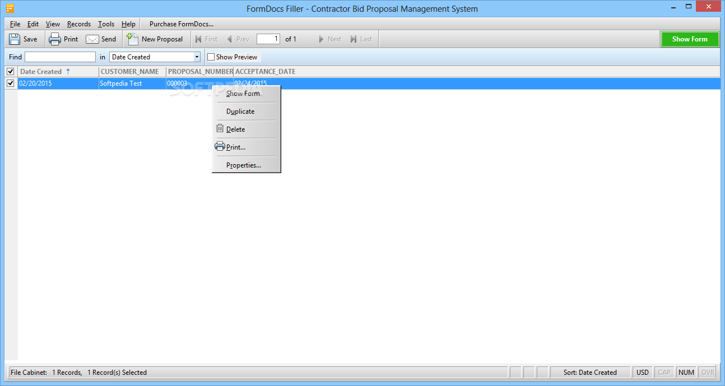Click the Print printer toolbar icon

click(55, 39)
